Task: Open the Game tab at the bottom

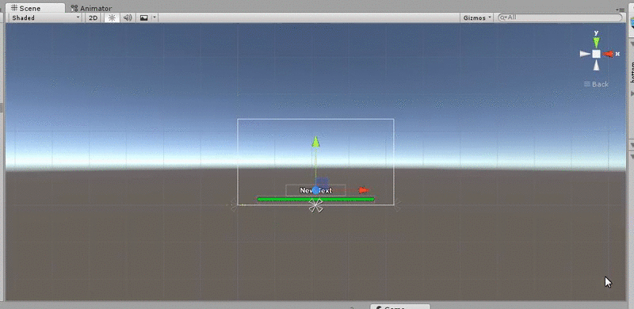Action: [400, 307]
